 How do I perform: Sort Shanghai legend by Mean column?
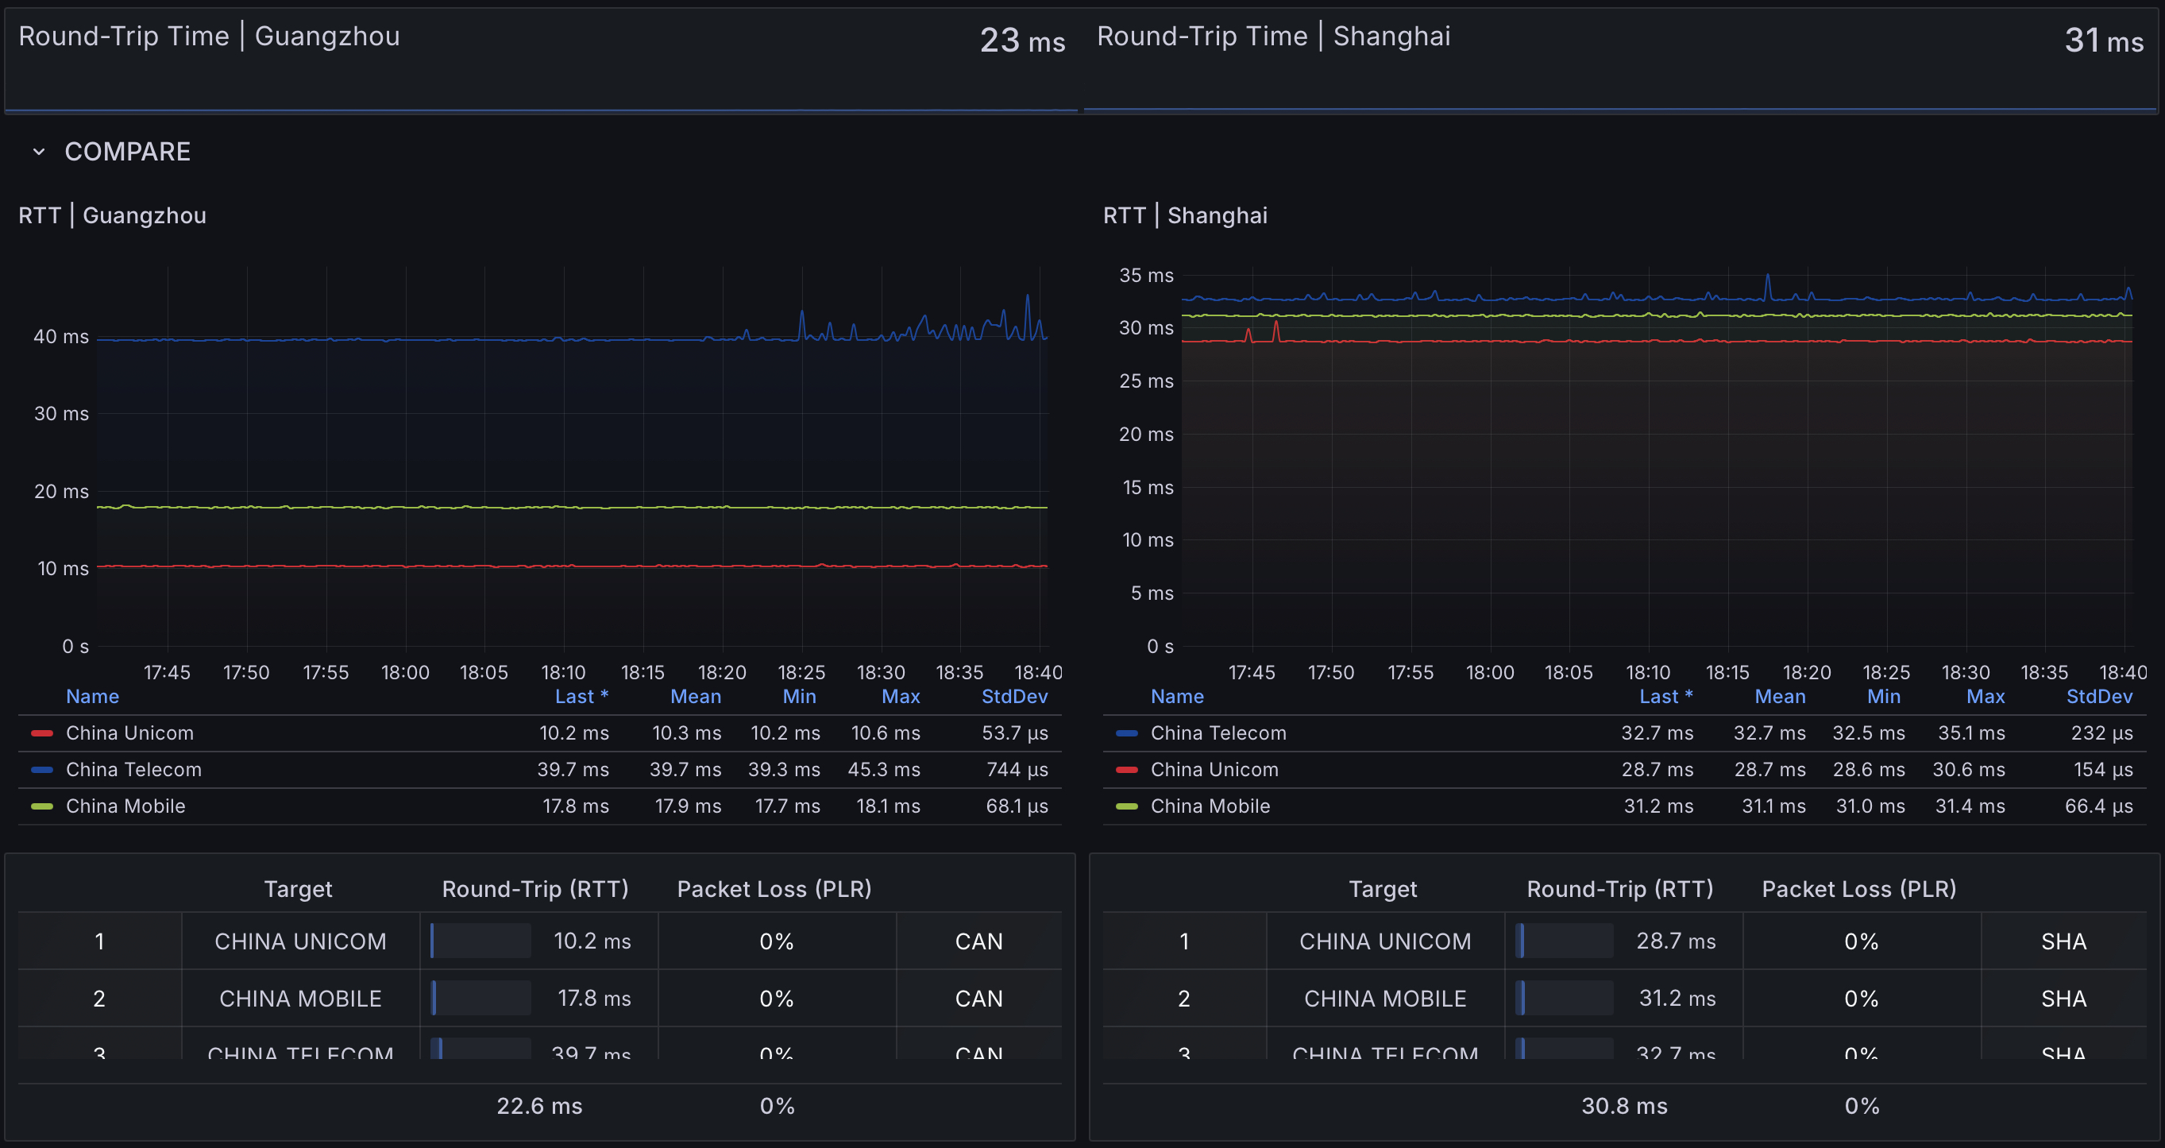(1779, 697)
